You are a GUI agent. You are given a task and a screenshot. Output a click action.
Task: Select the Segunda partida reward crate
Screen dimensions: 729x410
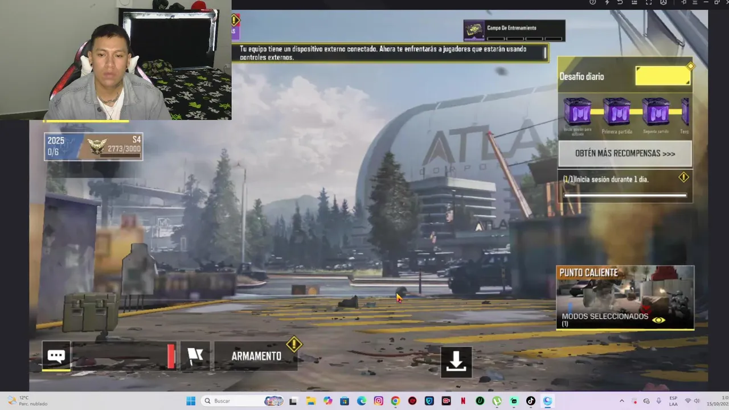656,112
